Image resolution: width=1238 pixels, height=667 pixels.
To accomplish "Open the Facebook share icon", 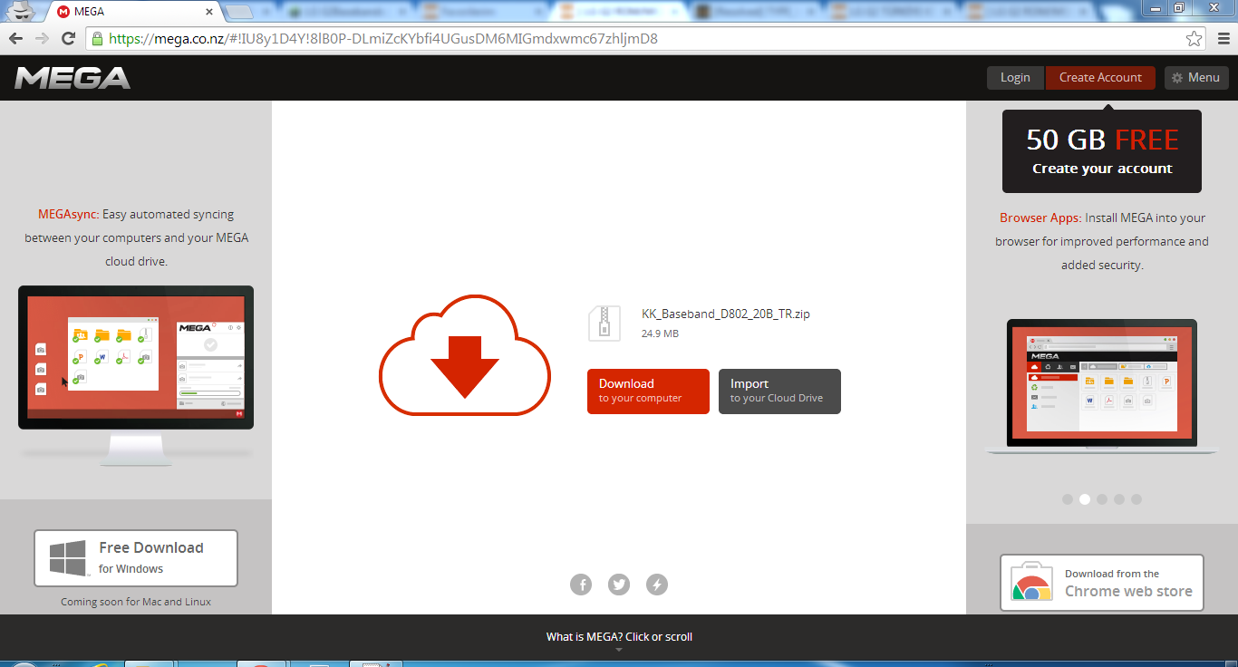I will (581, 585).
